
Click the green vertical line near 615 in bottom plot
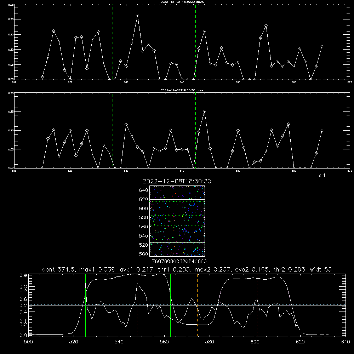point(289,305)
